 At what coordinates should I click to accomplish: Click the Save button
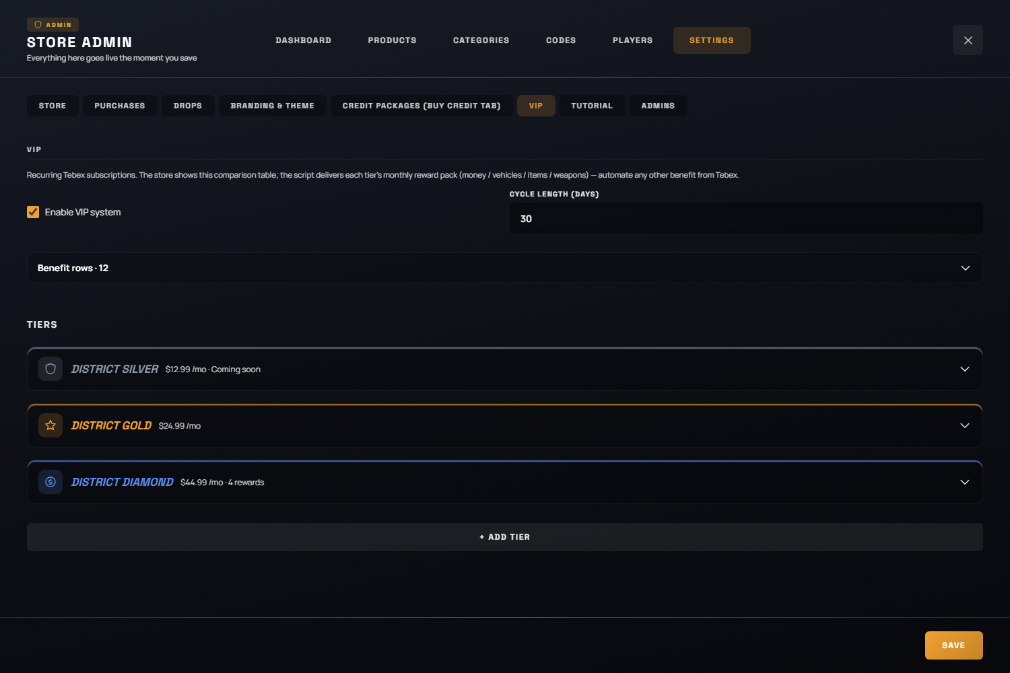pos(953,645)
